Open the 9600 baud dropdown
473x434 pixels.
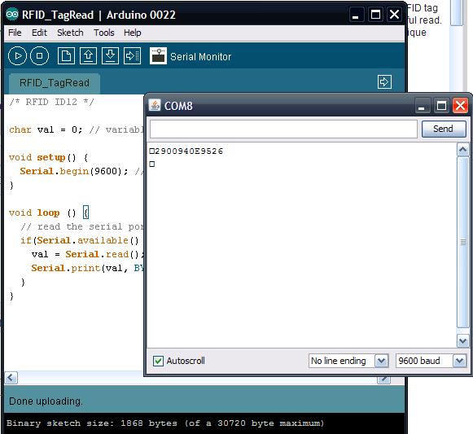[x=431, y=361]
